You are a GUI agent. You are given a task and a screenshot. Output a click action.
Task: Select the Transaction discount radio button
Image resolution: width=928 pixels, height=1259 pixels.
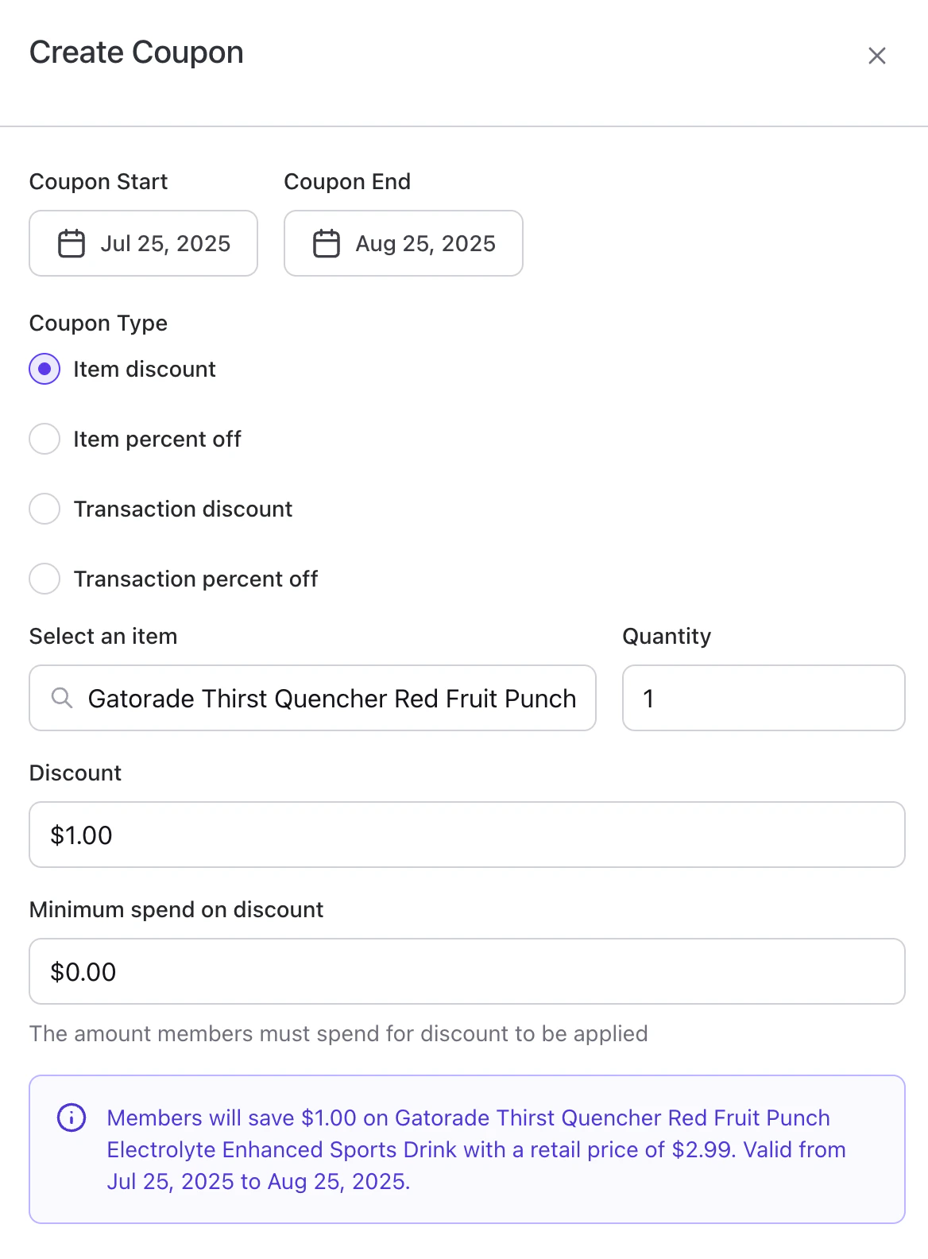(x=44, y=509)
